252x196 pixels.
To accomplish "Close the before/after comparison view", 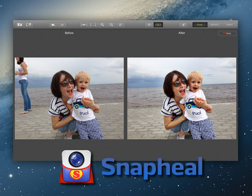I will (227, 33).
